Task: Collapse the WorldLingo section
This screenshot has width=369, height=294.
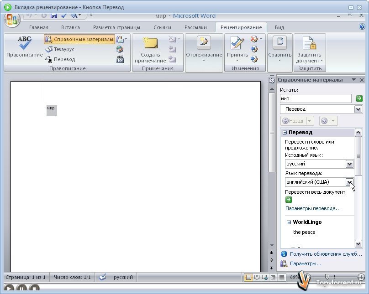Action: click(x=289, y=222)
